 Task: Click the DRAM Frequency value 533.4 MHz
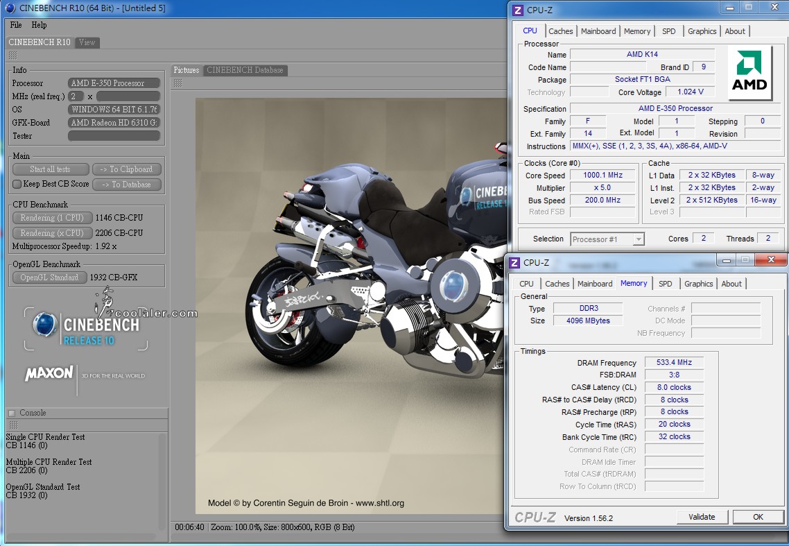point(675,363)
